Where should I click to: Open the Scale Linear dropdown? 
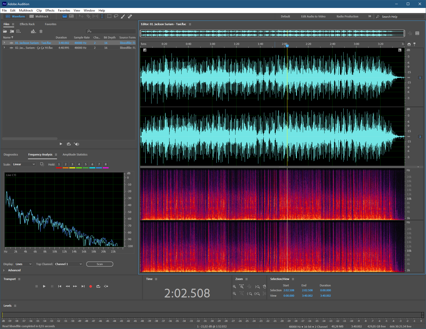pos(24,164)
